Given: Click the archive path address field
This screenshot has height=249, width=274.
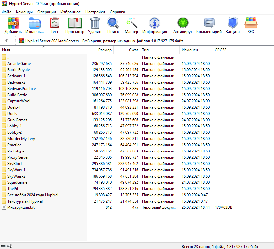Looking at the screenshot, I should tap(146, 41).
